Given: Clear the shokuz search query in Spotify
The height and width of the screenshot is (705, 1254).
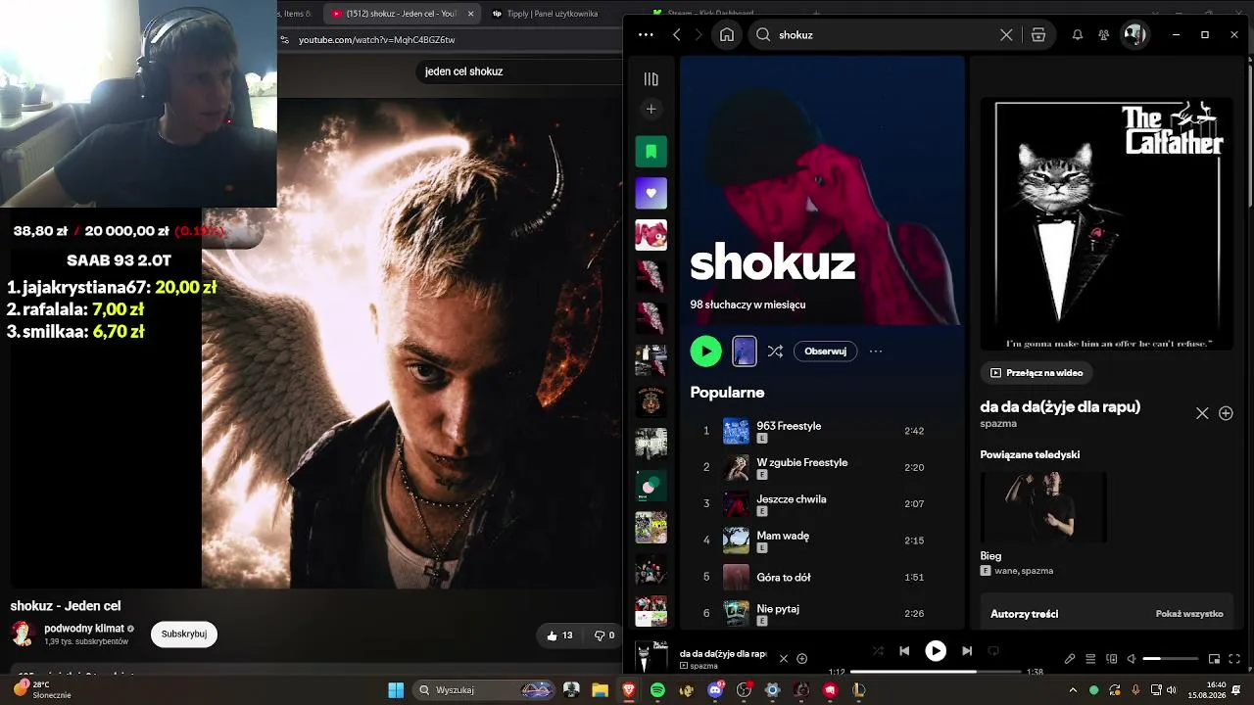Looking at the screenshot, I should tap(1006, 34).
